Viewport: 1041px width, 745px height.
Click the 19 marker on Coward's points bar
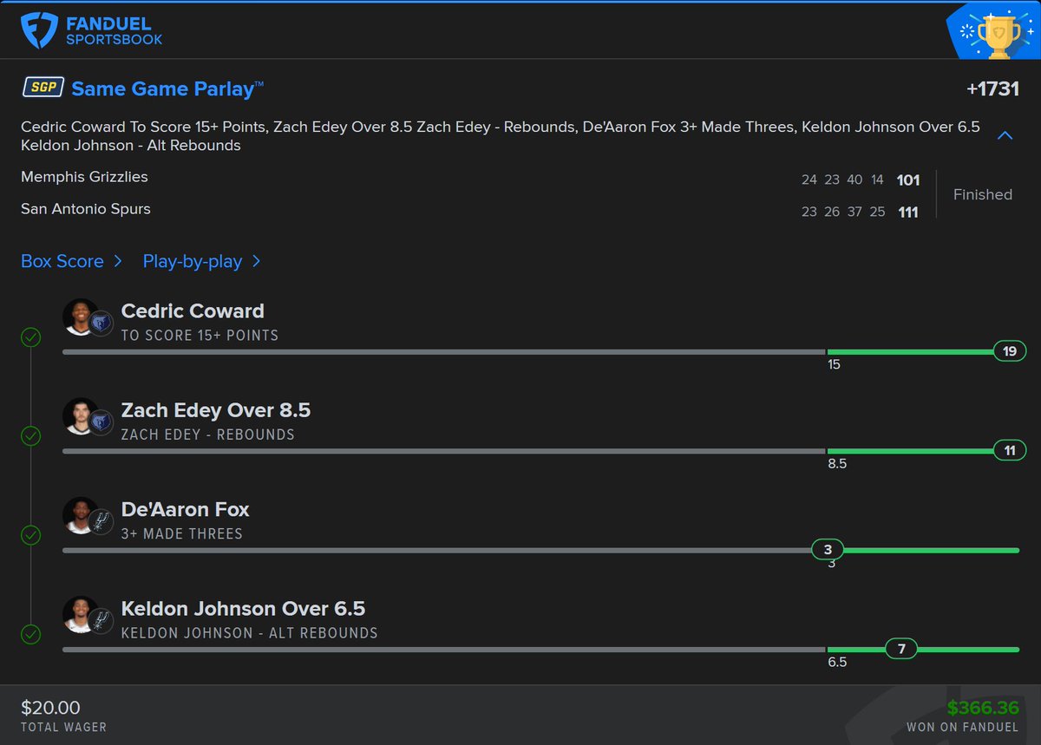[1010, 351]
